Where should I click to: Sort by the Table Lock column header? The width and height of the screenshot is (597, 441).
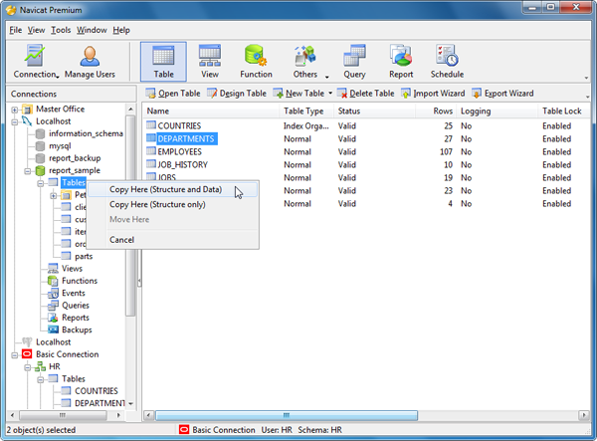pos(564,110)
